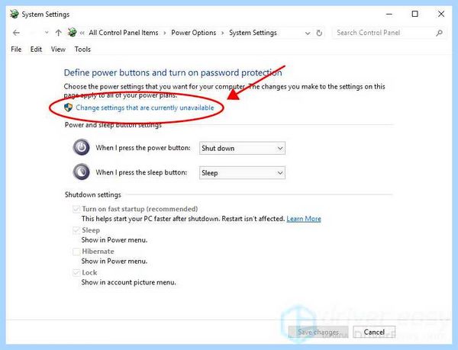The image size is (458, 350).
Task: Click 'When I press the power button' label
Action: click(144, 148)
